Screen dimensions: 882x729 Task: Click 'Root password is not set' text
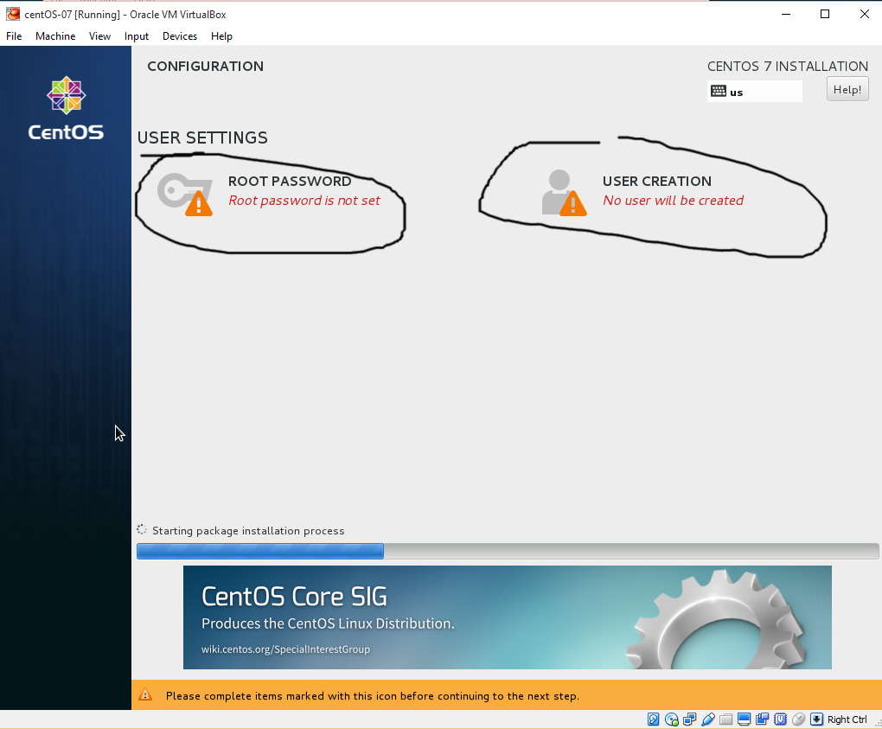[304, 201]
